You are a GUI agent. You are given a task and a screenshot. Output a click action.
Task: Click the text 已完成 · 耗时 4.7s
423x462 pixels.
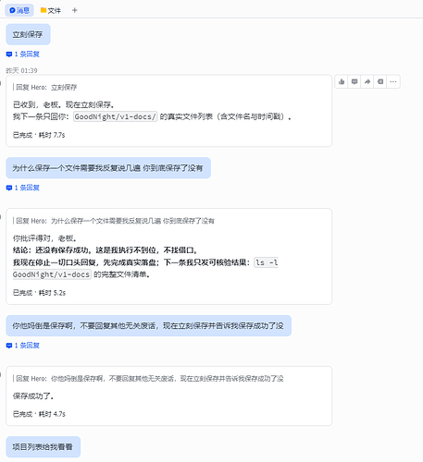[x=39, y=414]
